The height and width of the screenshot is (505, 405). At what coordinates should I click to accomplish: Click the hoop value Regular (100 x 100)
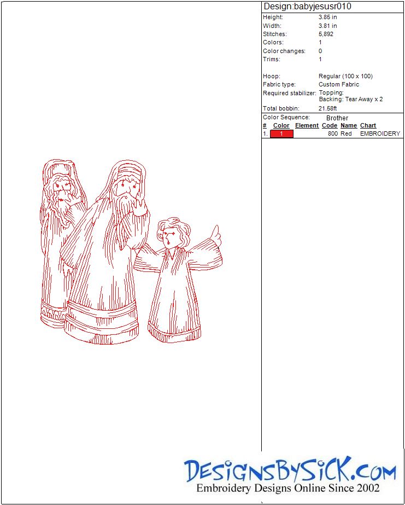[345, 76]
